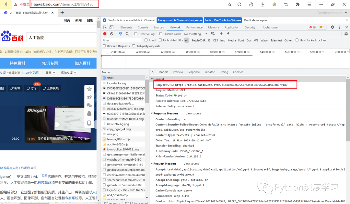Select logo-baike.svg request row
350x204 pixels.
click(x=123, y=83)
